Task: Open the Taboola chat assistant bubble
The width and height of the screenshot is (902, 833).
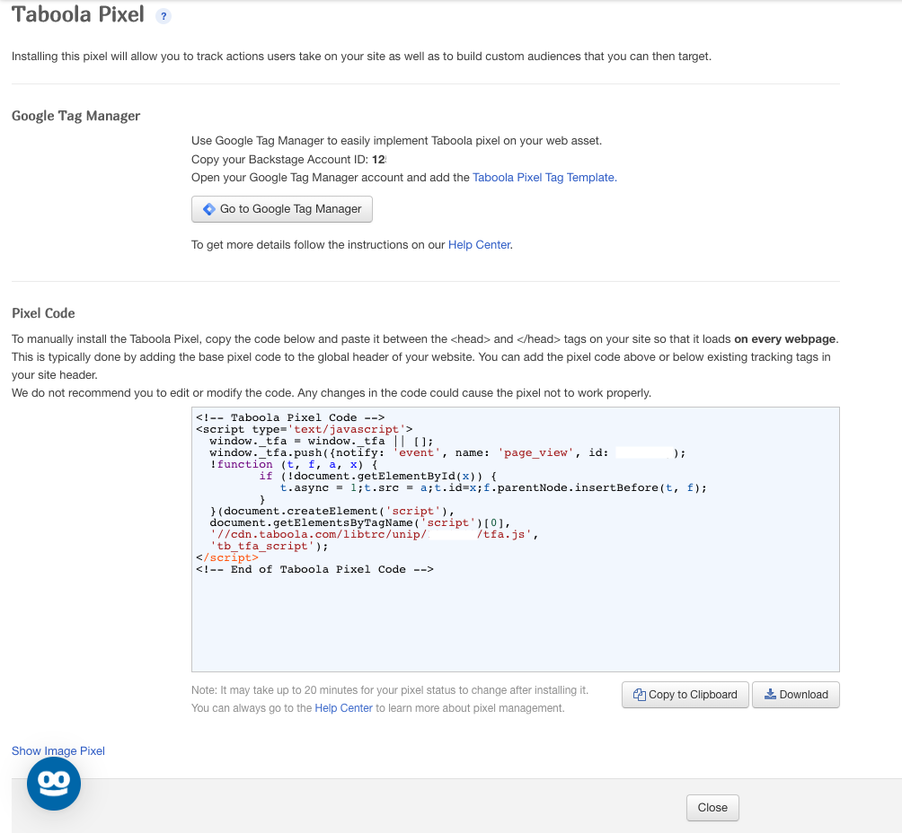Action: pyautogui.click(x=54, y=784)
